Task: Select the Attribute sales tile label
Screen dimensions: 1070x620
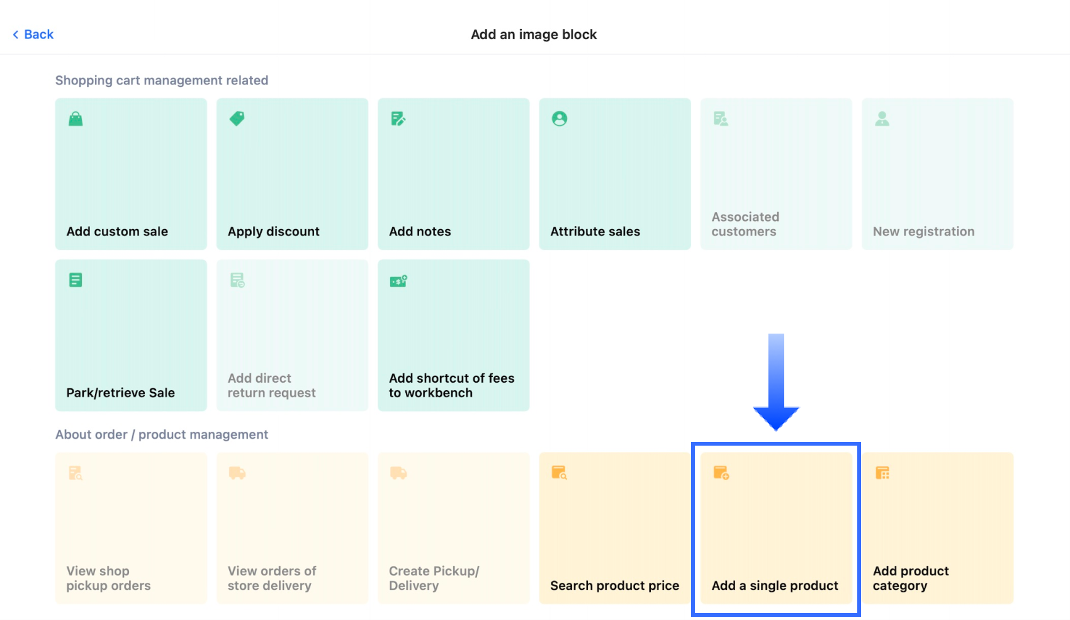Action: [595, 232]
